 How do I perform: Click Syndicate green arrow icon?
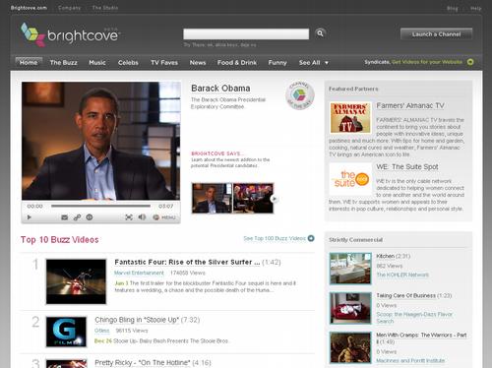(x=470, y=62)
